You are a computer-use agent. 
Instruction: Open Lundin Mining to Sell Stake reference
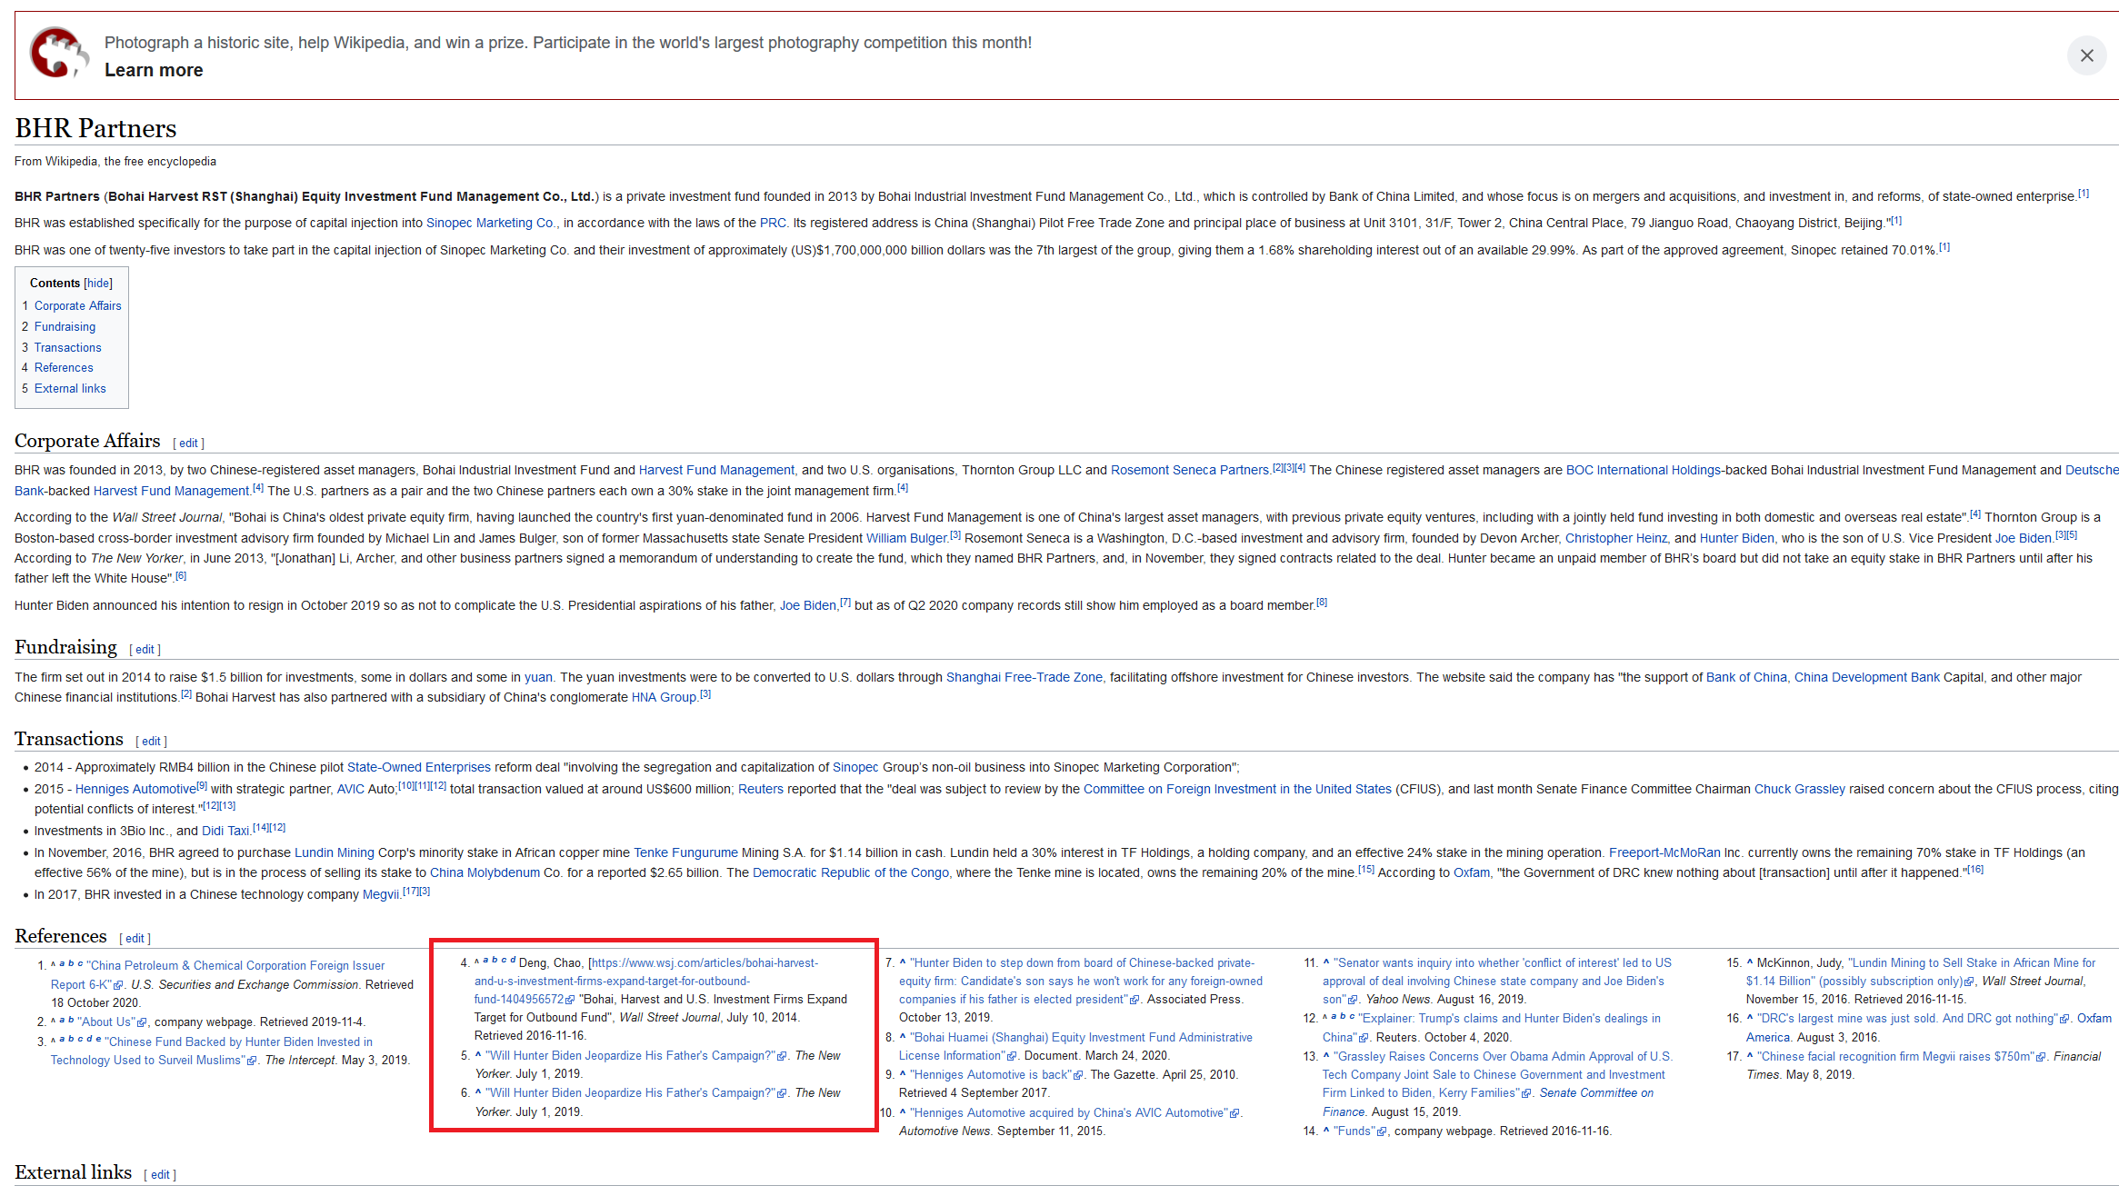[1921, 972]
